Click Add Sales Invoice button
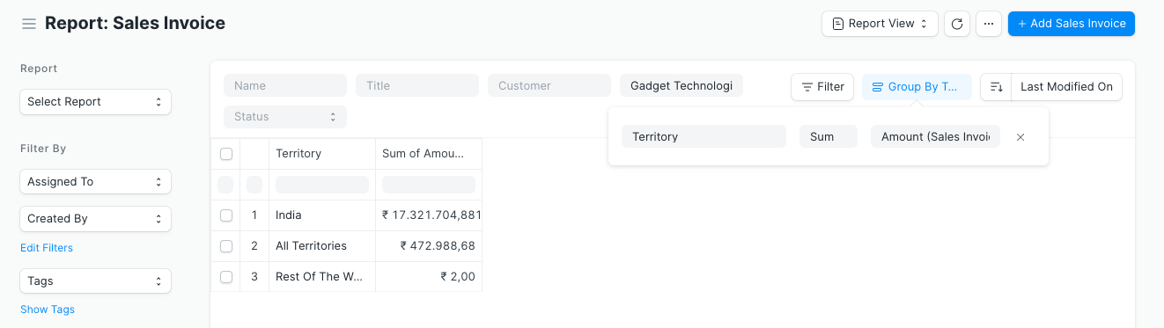The height and width of the screenshot is (328, 1164). click(x=1072, y=24)
